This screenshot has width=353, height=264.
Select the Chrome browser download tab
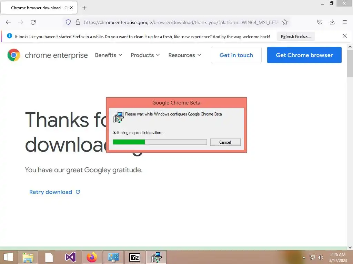click(39, 8)
